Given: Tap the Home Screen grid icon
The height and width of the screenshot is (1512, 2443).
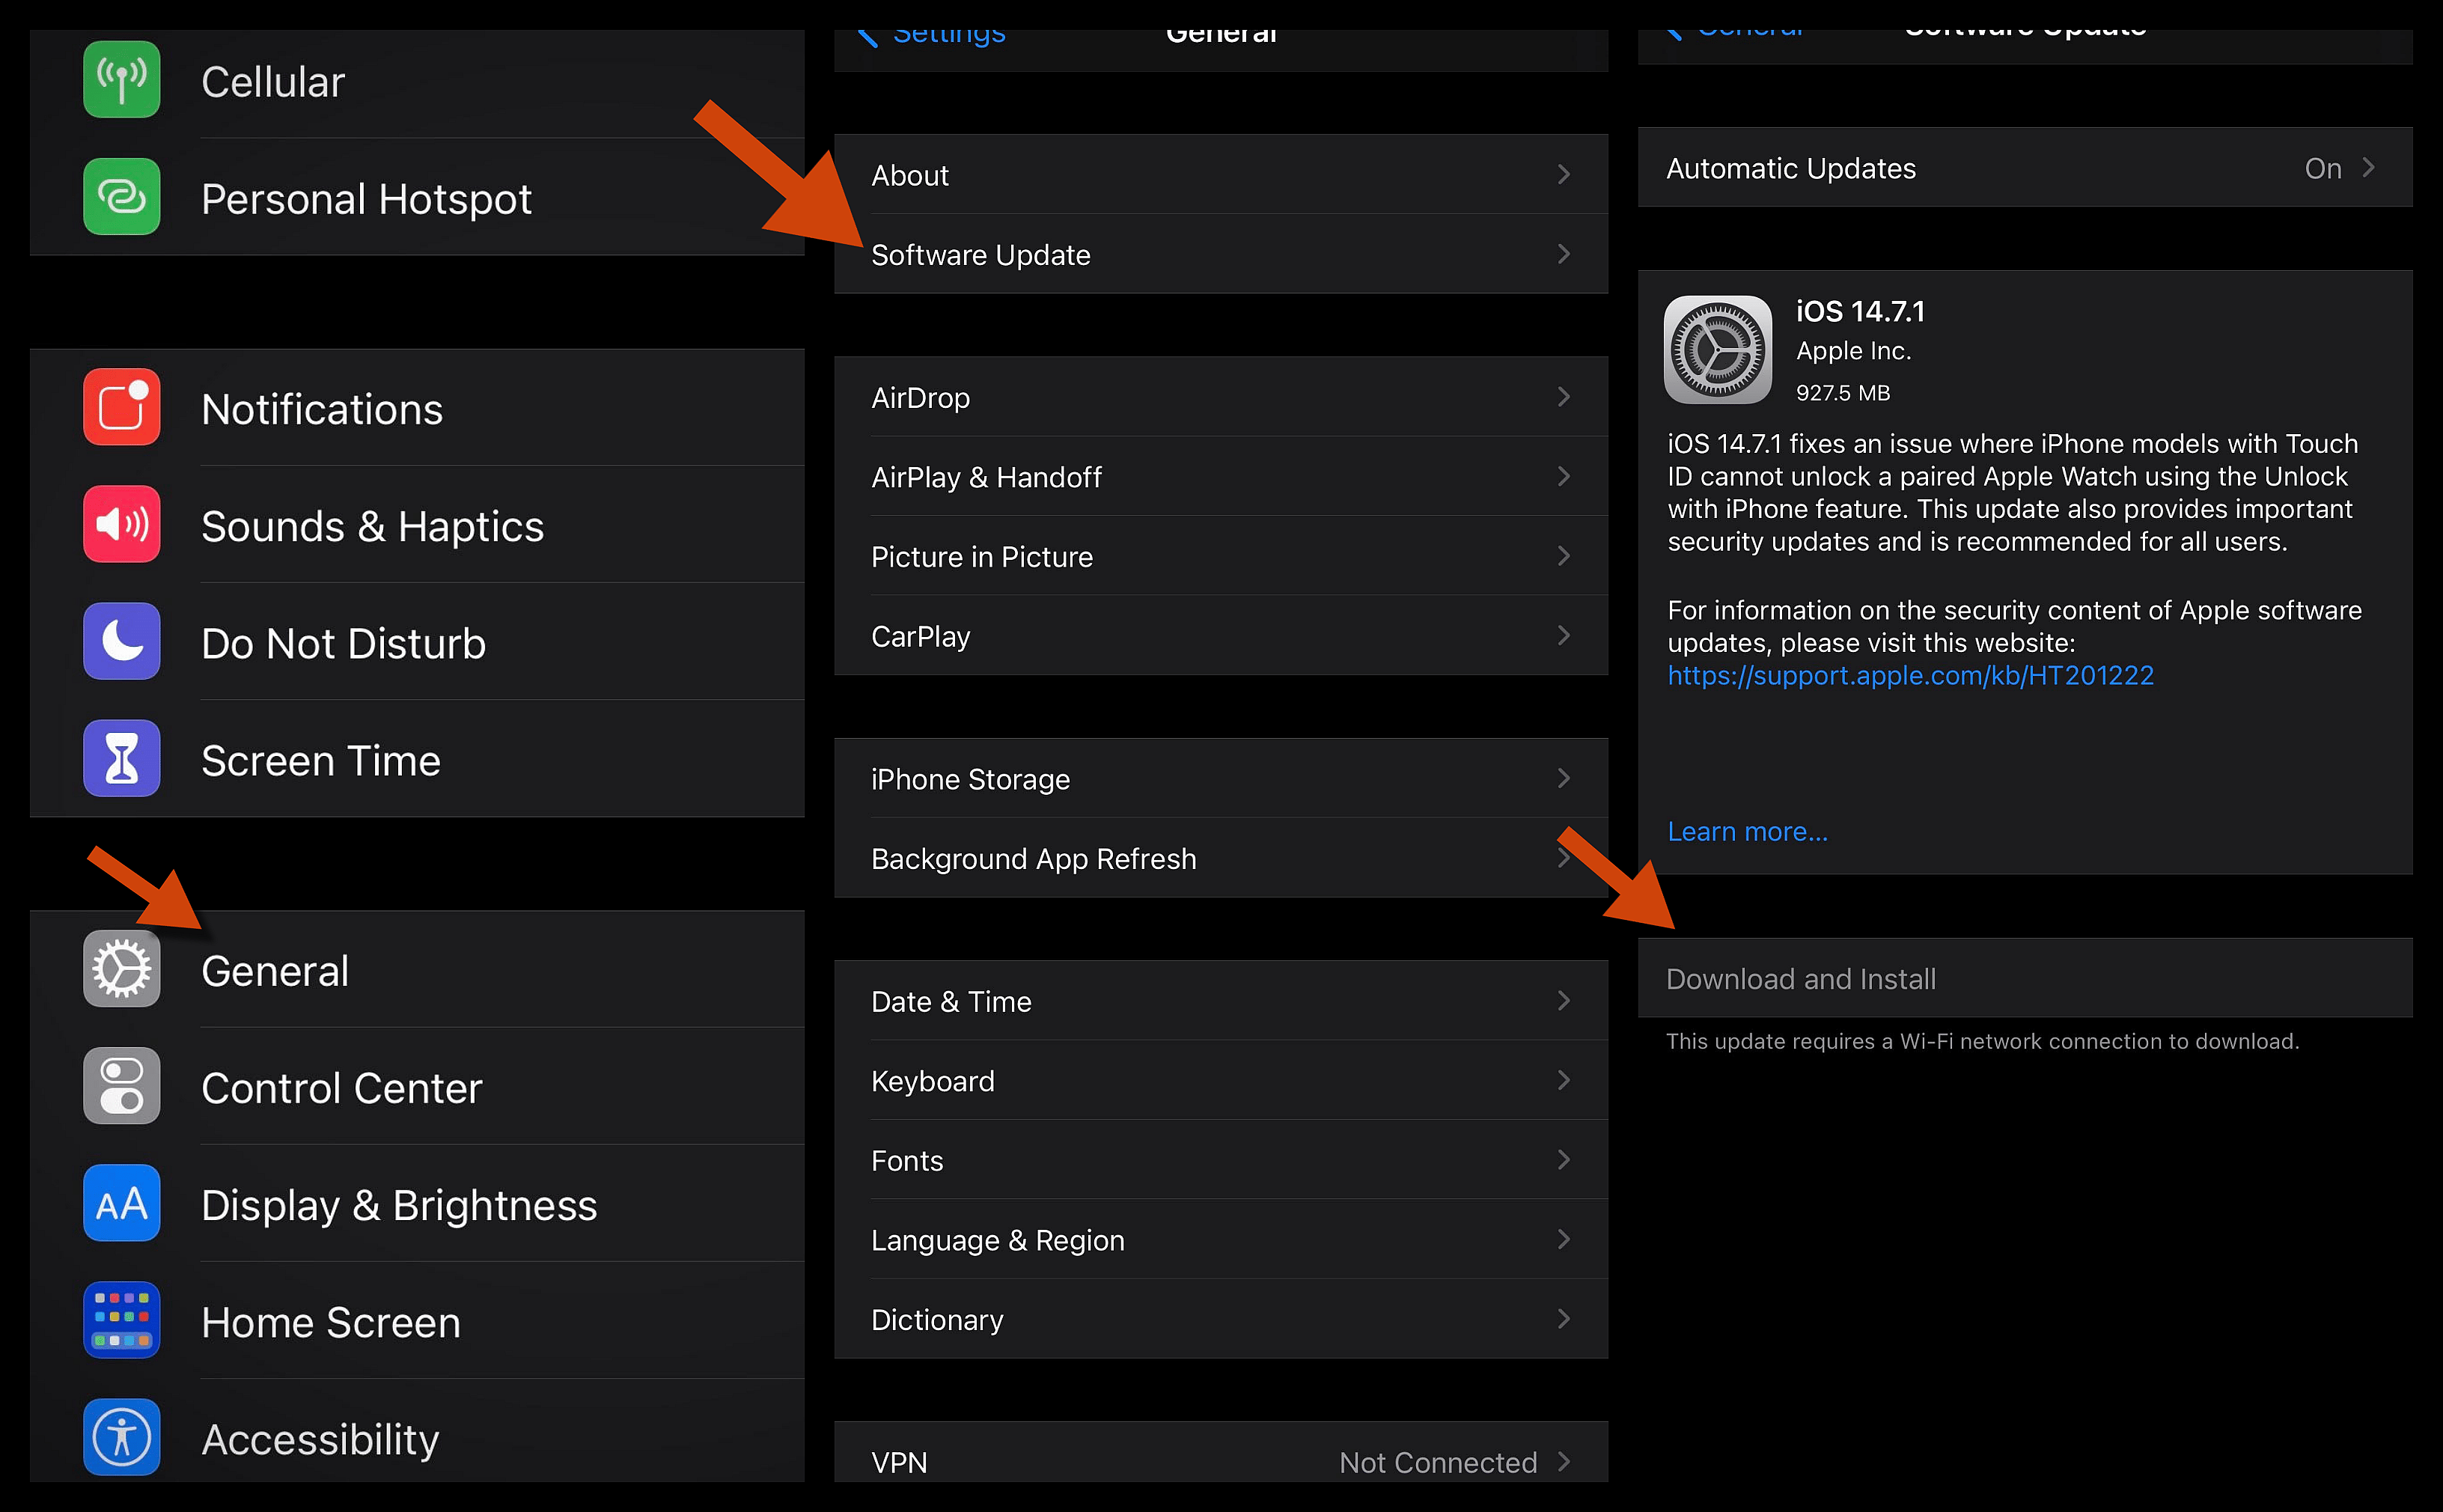Looking at the screenshot, I should click(x=121, y=1320).
